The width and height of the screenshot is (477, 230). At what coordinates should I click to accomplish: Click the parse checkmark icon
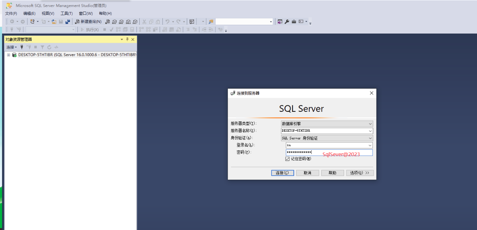click(111, 30)
